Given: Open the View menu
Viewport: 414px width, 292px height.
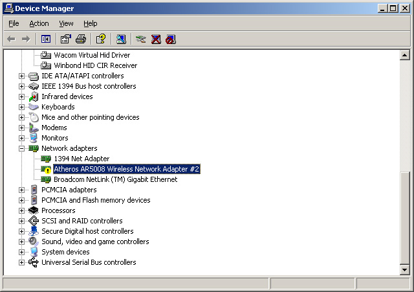Looking at the screenshot, I should click(66, 23).
